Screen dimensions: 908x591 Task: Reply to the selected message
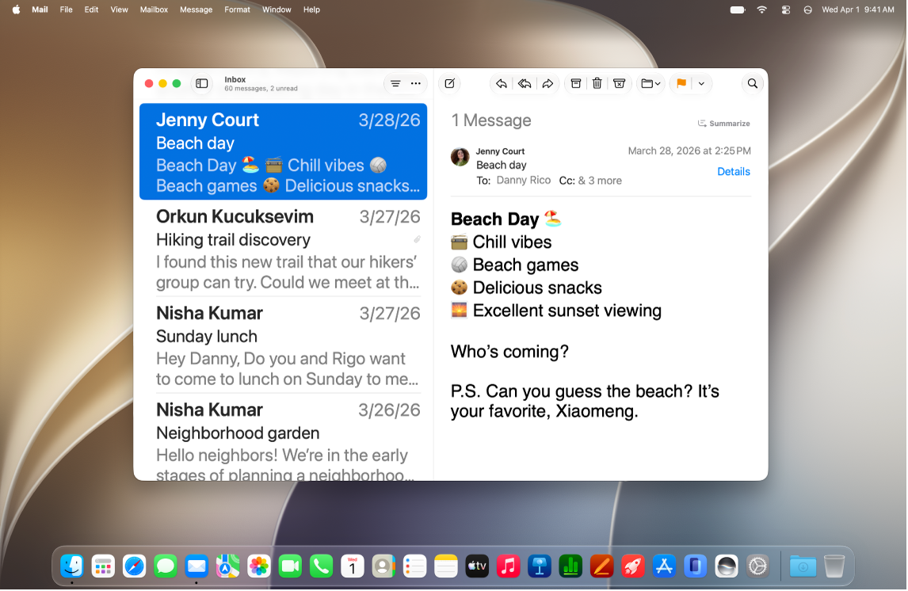pyautogui.click(x=502, y=84)
